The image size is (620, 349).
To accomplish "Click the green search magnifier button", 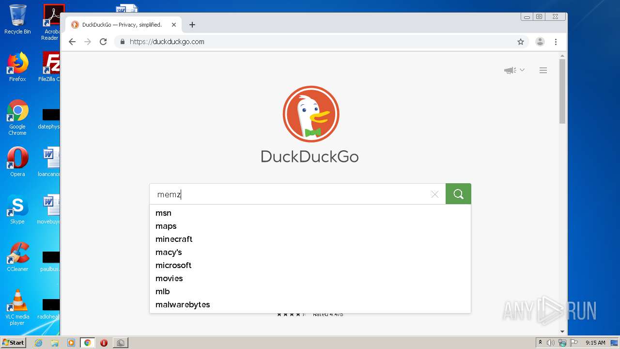I will pos(458,194).
